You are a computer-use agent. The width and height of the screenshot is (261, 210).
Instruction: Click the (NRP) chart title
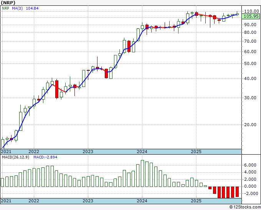point(8,3)
